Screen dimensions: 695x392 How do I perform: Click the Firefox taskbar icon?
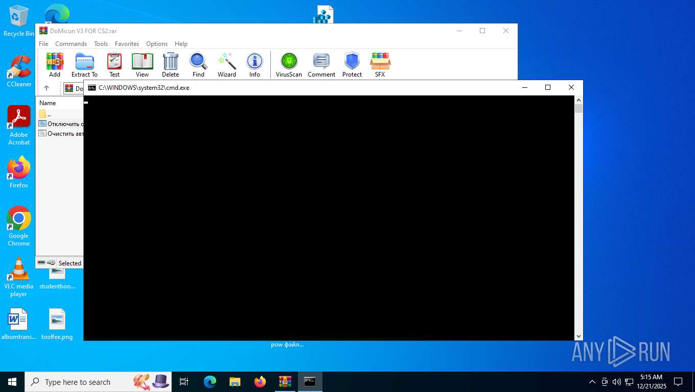point(260,382)
